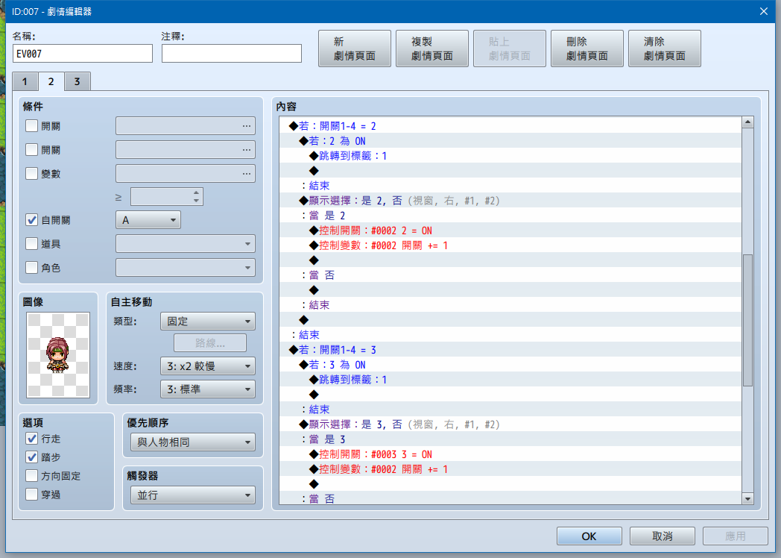Screen dimensions: 781x558
Task: Click the 刪除劇情頁面 button
Action: [x=586, y=48]
